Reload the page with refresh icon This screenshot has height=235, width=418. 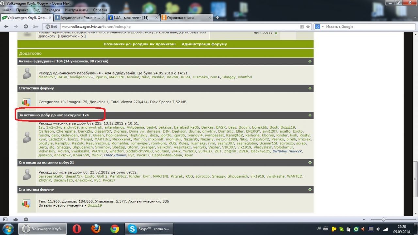26,26
